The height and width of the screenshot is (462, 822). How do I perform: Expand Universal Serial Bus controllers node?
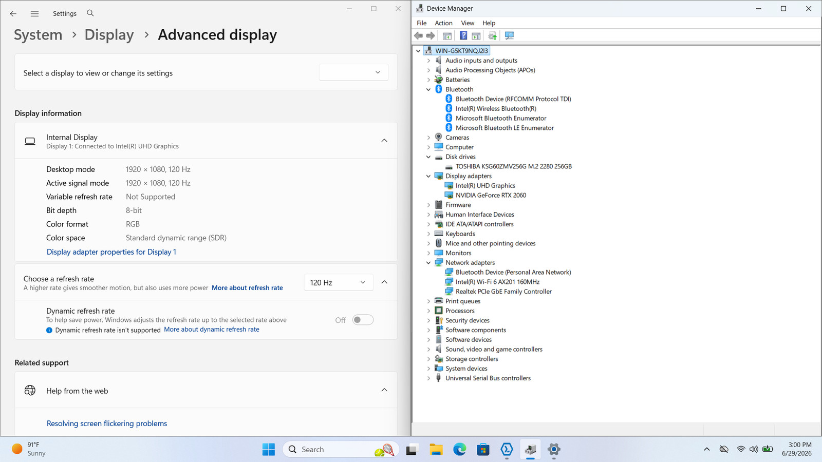pos(428,378)
